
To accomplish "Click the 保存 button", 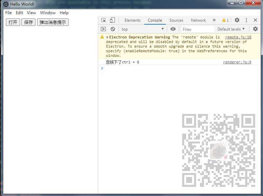I will 29,22.
